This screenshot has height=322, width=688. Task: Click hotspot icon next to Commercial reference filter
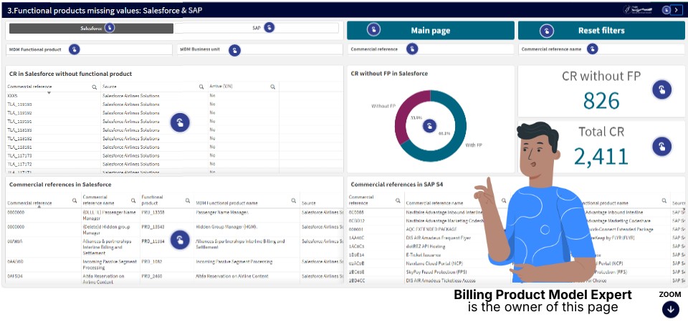coord(412,49)
